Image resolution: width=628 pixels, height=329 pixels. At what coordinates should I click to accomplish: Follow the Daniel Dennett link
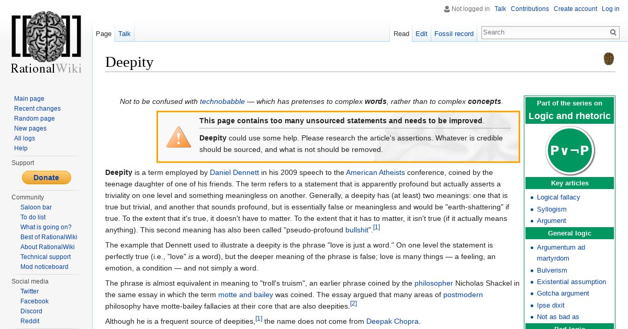234,172
